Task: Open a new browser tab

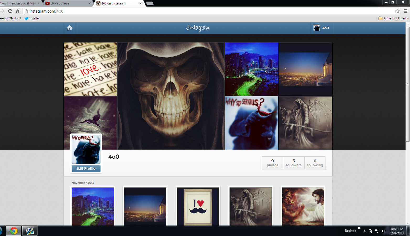Action: [x=150, y=3]
